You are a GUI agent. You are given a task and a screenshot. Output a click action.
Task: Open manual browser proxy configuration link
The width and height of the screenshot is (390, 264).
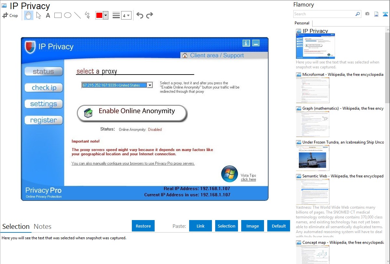[133, 163]
